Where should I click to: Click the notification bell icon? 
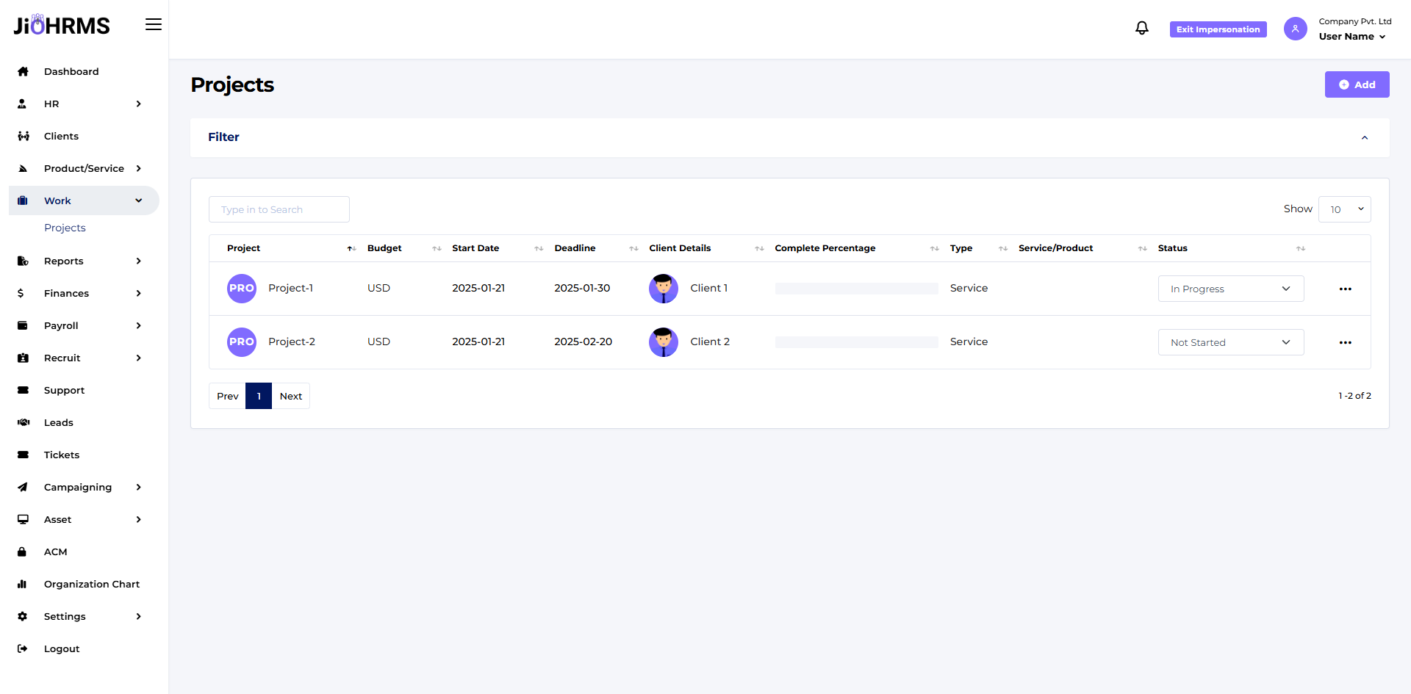1141,28
